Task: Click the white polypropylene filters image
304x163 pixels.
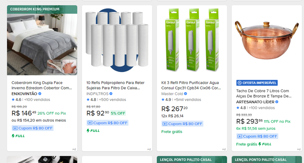Action: pyautogui.click(x=117, y=40)
